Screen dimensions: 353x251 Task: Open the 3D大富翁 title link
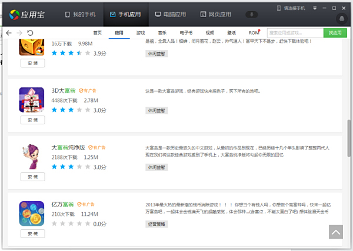pos(64,91)
